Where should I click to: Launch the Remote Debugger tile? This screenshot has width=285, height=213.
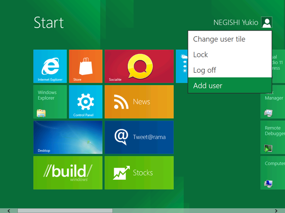[x=273, y=137]
